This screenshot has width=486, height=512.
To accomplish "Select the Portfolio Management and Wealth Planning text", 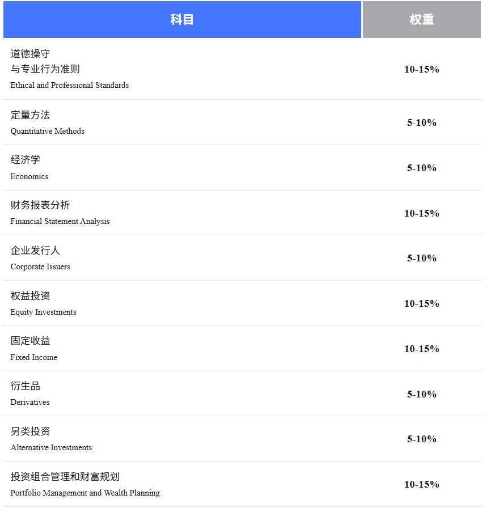I will tap(85, 493).
